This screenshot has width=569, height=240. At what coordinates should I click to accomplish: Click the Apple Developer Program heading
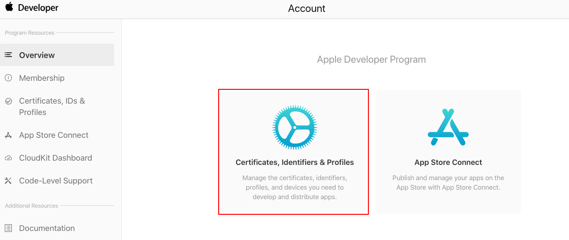point(371,59)
